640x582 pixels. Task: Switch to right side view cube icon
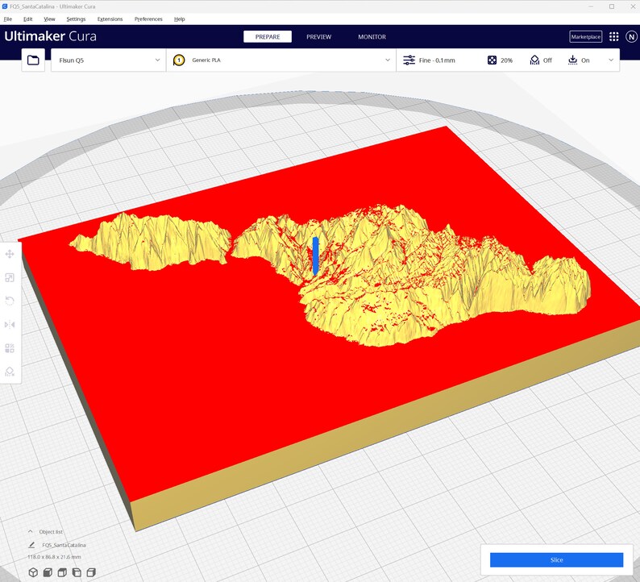point(91,572)
